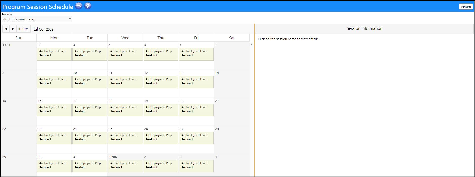Open Session 1 on October 11
This screenshot has width=475, height=177.
pyautogui.click(x=125, y=82)
